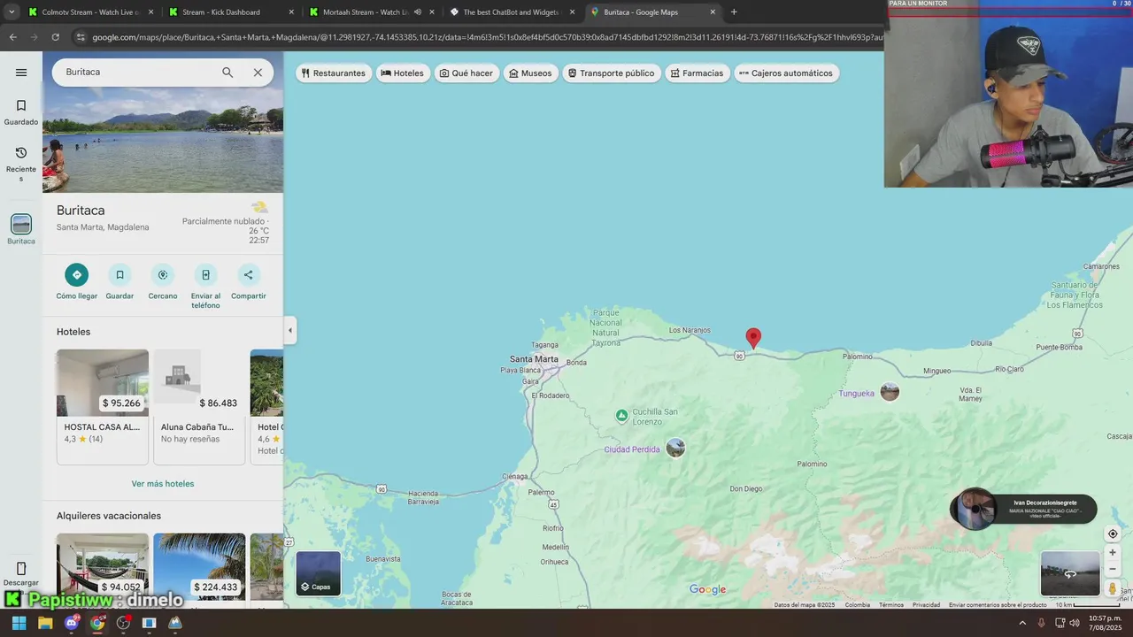Image resolution: width=1133 pixels, height=637 pixels.
Task: Click Enviar comentarios sobre el producto
Action: (x=998, y=605)
